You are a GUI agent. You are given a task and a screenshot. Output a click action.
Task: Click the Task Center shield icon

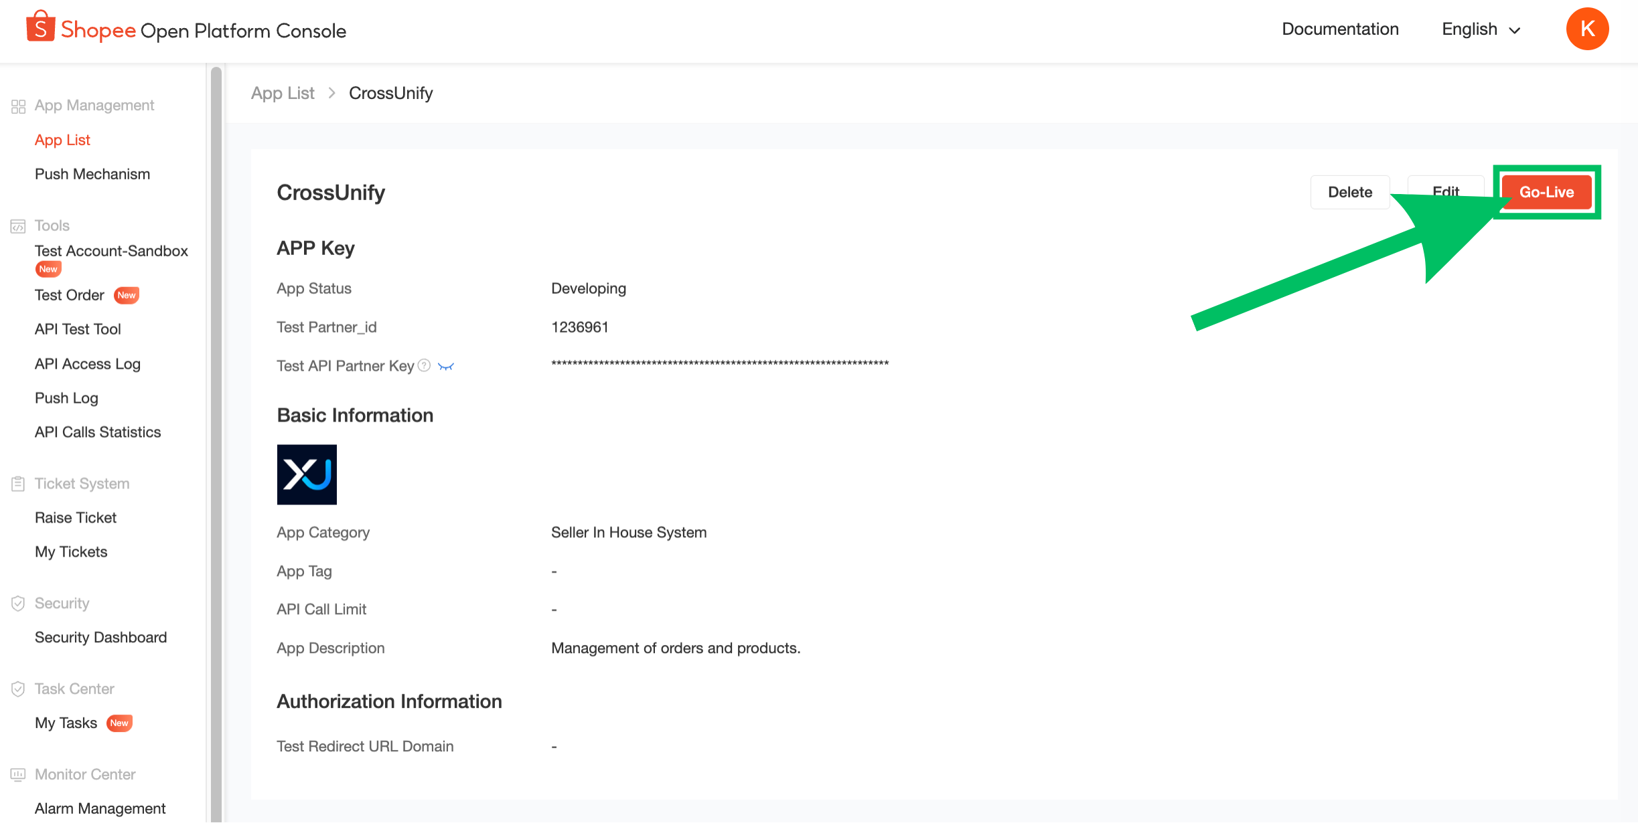18,689
